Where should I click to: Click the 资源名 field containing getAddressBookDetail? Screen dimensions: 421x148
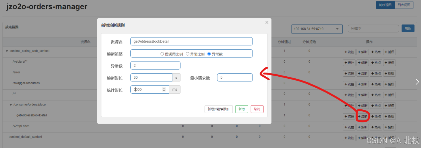pyautogui.click(x=191, y=41)
